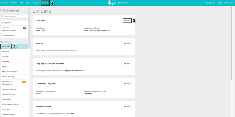
Task: Click legal name 'Demo Clinic. by Jane Software Inc.'
Action: [97, 31]
